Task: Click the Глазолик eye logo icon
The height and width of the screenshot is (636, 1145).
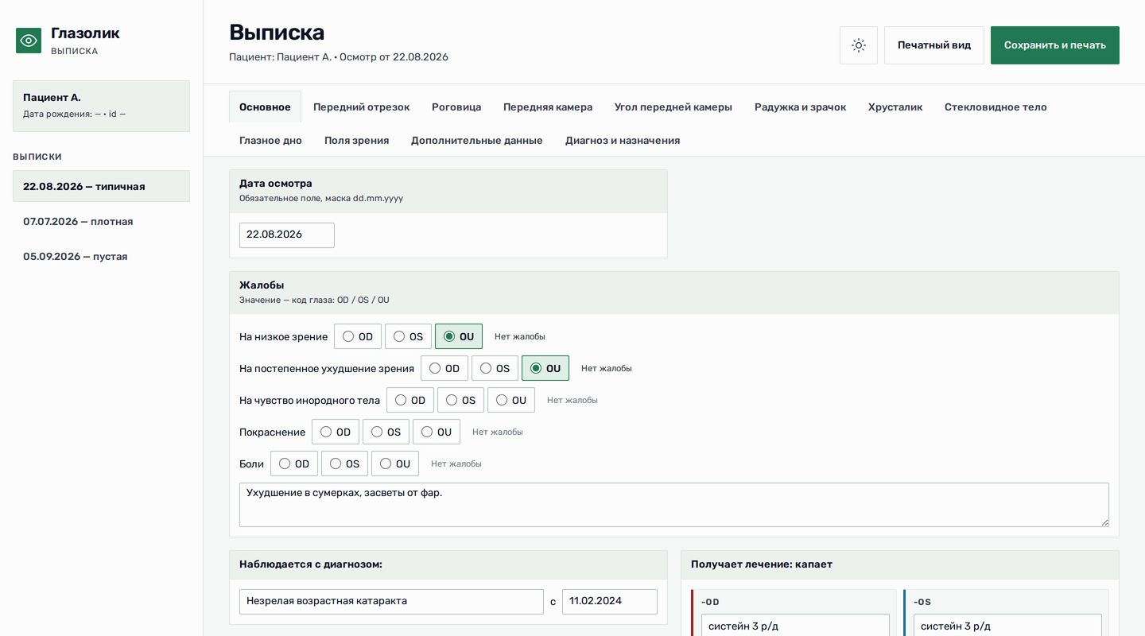Action: tap(29, 41)
